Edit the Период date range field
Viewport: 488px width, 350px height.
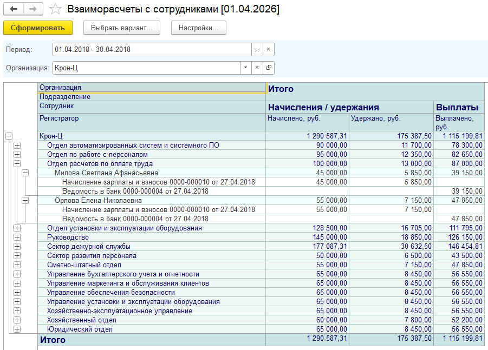(152, 49)
